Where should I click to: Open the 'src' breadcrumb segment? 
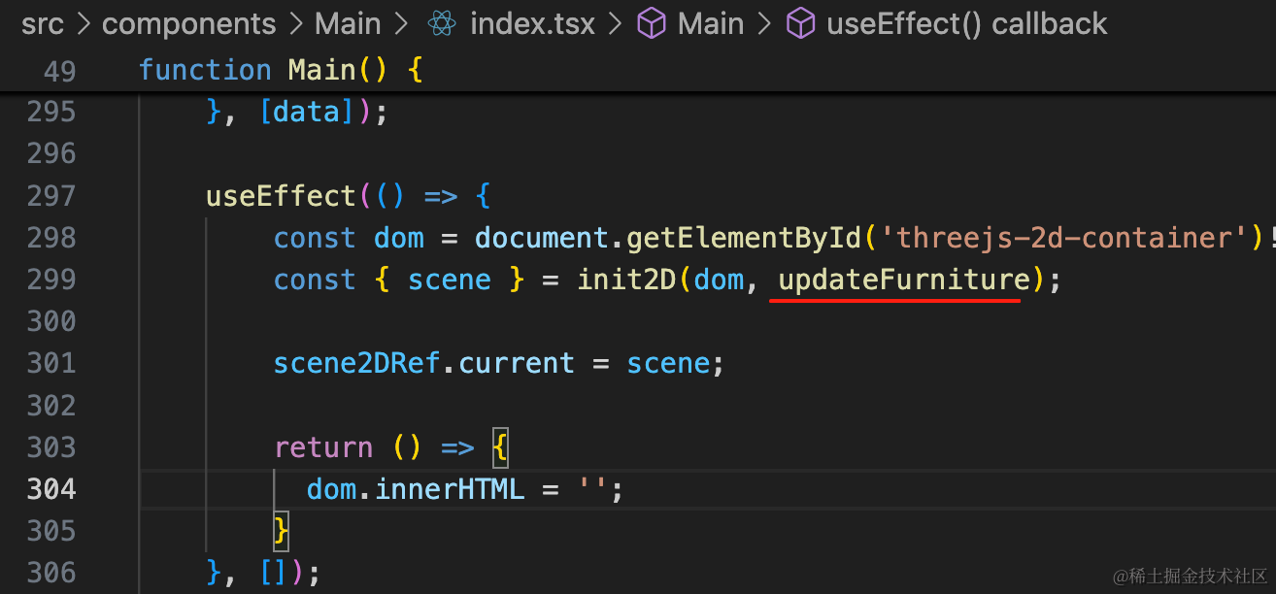click(x=42, y=24)
